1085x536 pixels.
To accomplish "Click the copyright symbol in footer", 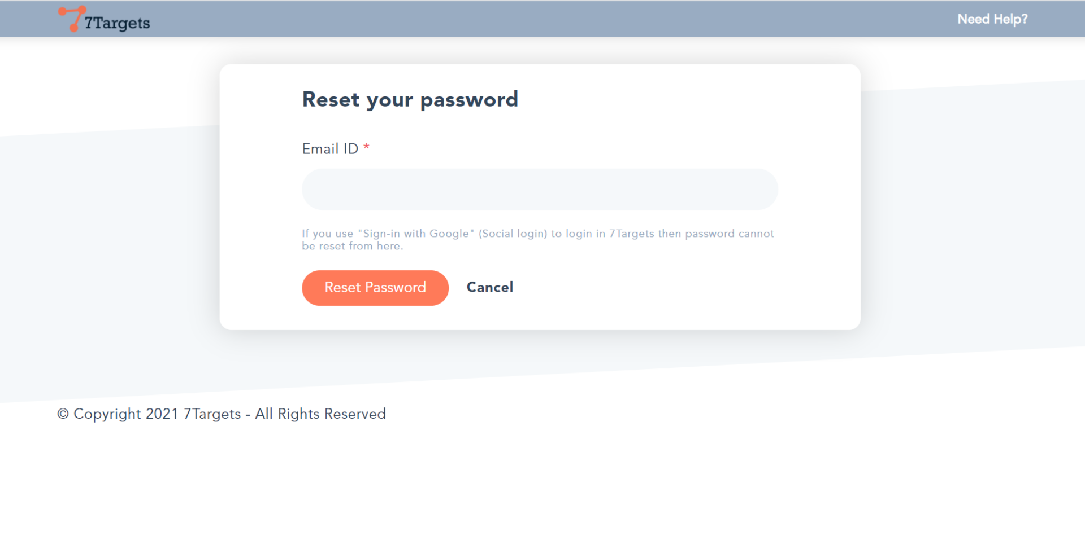I will pyautogui.click(x=63, y=414).
